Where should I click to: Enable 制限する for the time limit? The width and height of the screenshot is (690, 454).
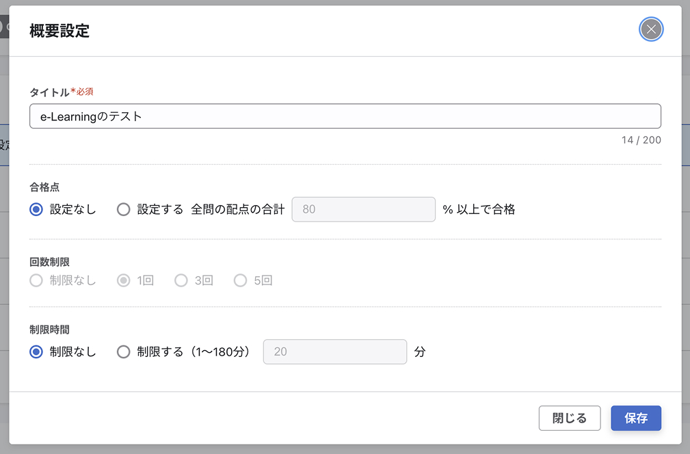click(123, 351)
